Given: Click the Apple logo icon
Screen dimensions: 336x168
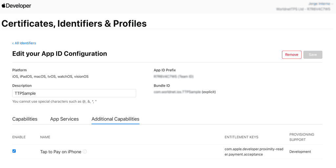Looking at the screenshot, I should click(x=4, y=6).
